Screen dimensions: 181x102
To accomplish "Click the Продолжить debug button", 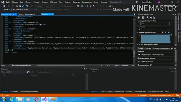I will [x=68, y=6].
